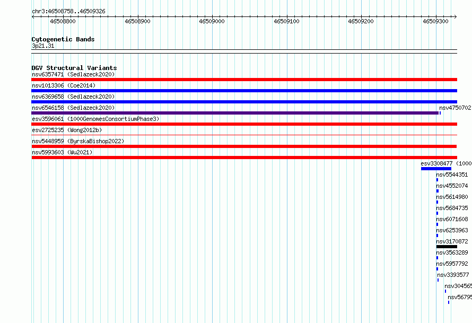Select the nsv4552074 variant label
Screen dimensions: 472x323
tap(452, 186)
